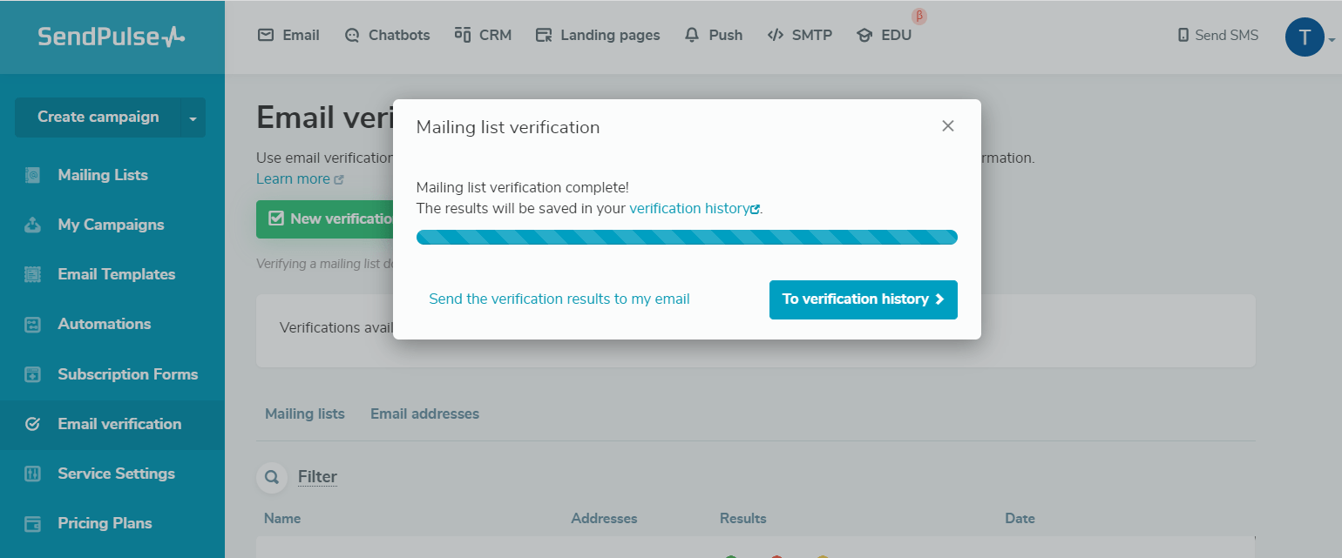
Task: Open the Chatbots menu
Action: click(388, 36)
